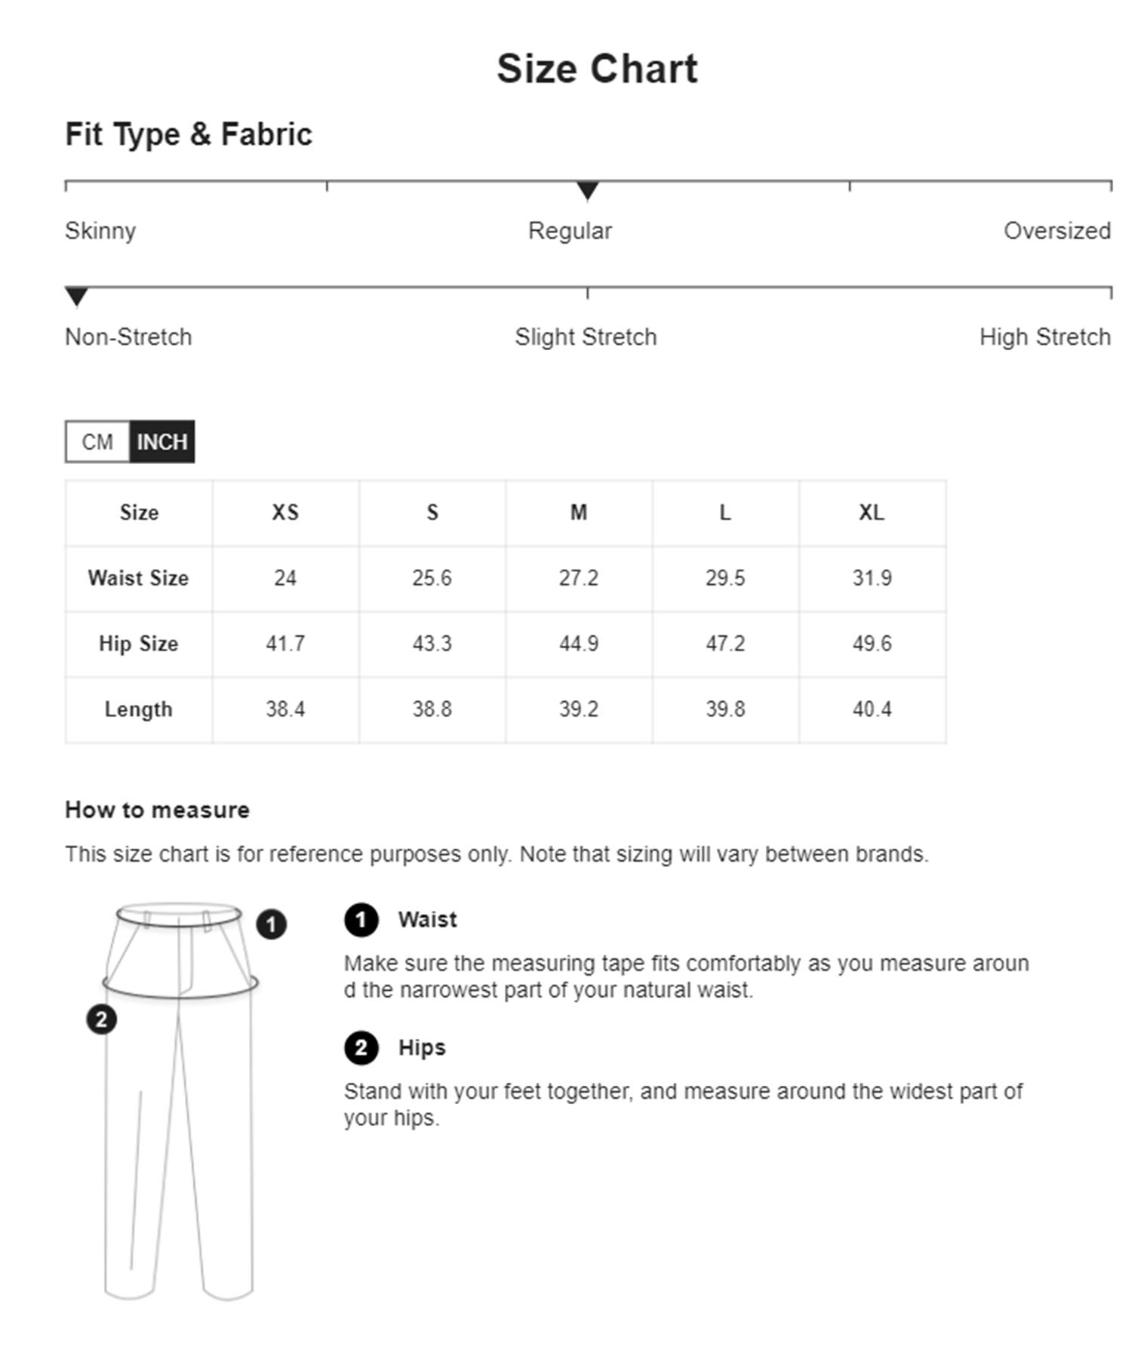
Task: Click the Slight Stretch label
Action: tap(586, 337)
